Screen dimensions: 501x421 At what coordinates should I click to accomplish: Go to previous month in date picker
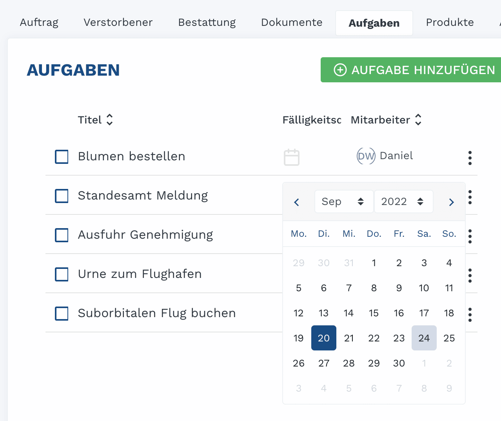(297, 202)
